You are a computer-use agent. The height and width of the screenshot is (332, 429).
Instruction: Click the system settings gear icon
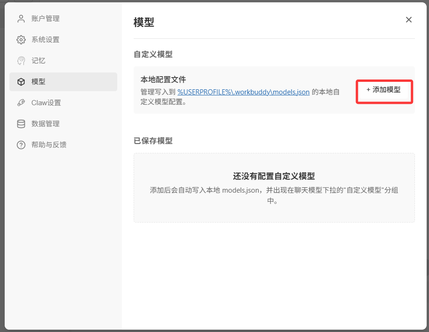click(x=21, y=40)
